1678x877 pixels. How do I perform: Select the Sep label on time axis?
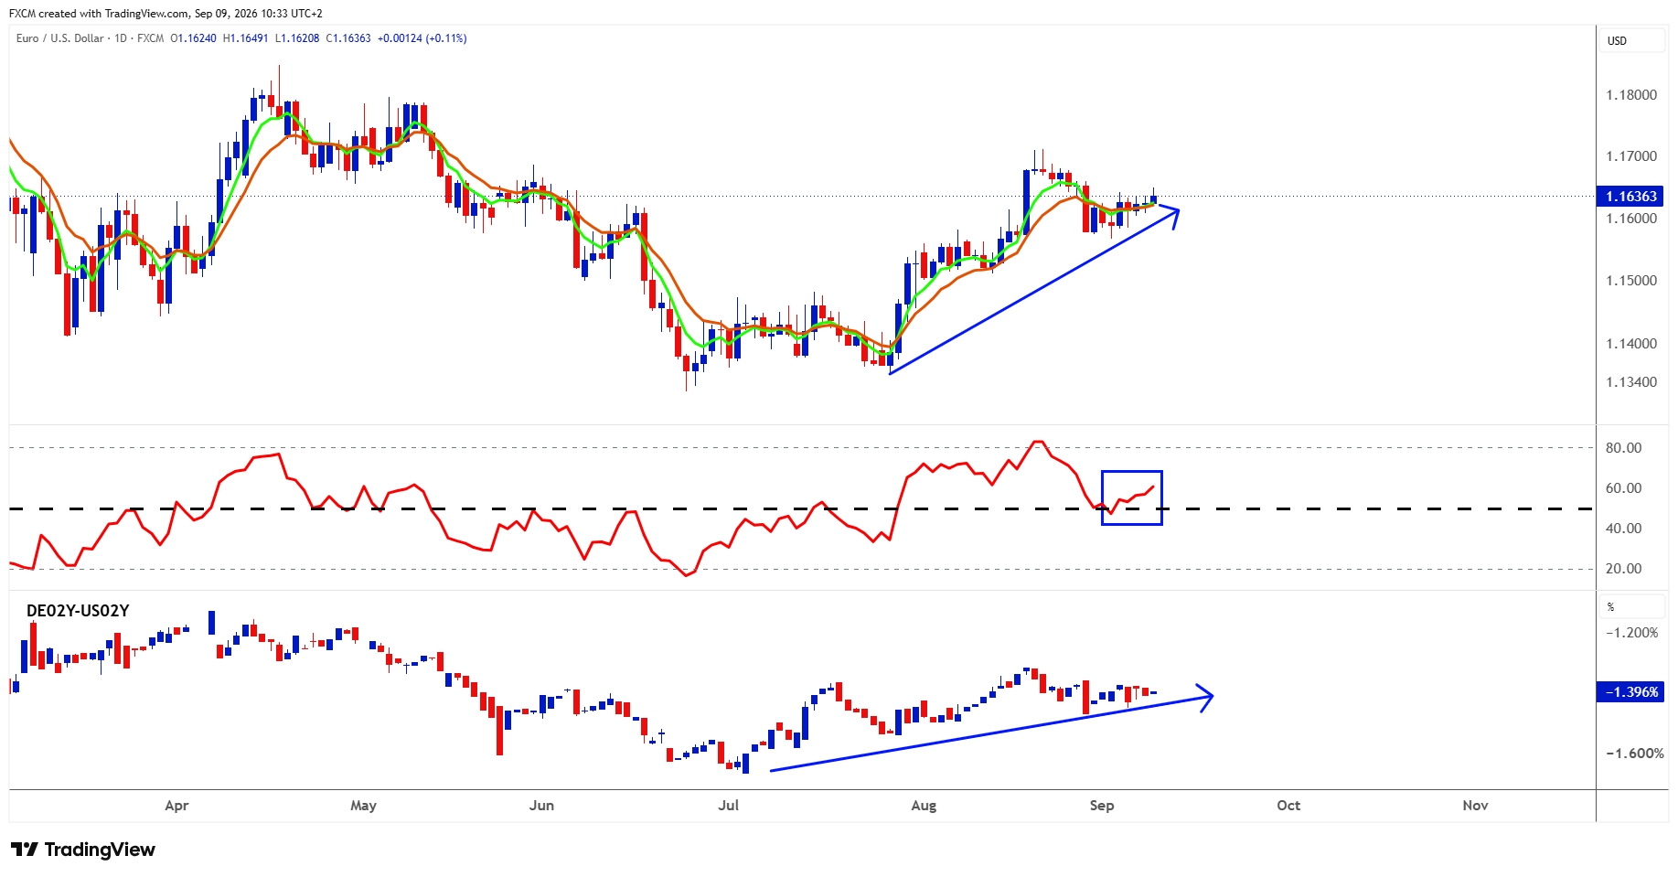click(x=1102, y=806)
